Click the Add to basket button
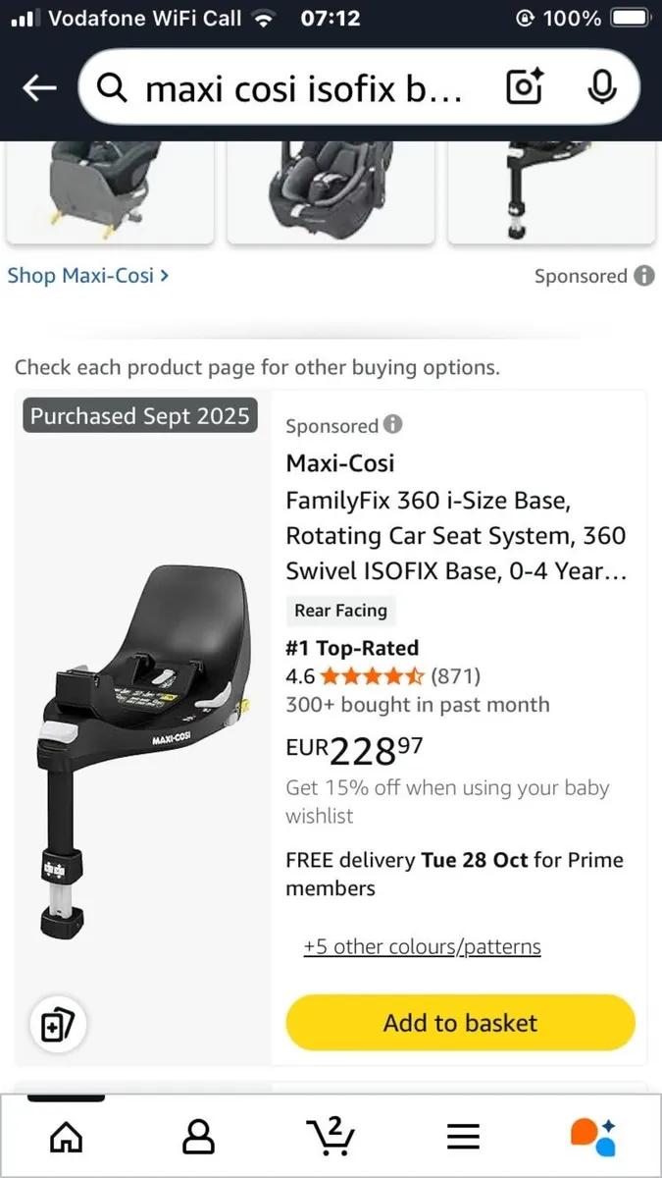 460,1023
